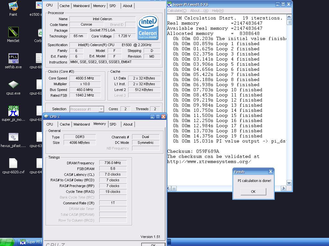Open SPD tab in lower CPU-Z window
The width and height of the screenshot is (329, 246).
(x=113, y=124)
